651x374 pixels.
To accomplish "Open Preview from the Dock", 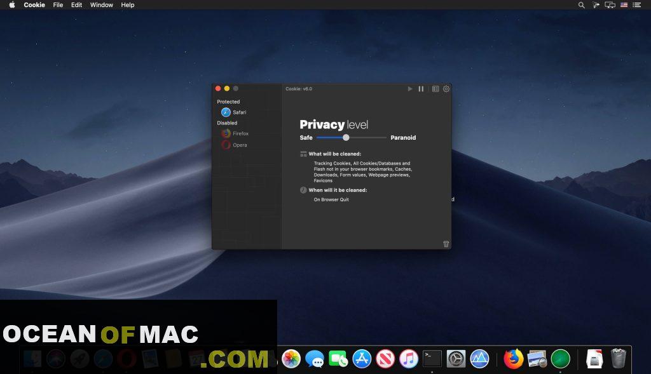I will [x=537, y=359].
